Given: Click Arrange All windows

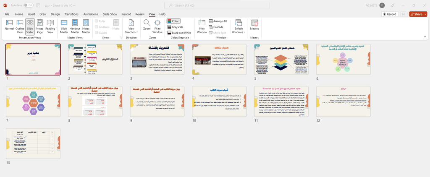Looking at the screenshot, I should click(218, 21).
